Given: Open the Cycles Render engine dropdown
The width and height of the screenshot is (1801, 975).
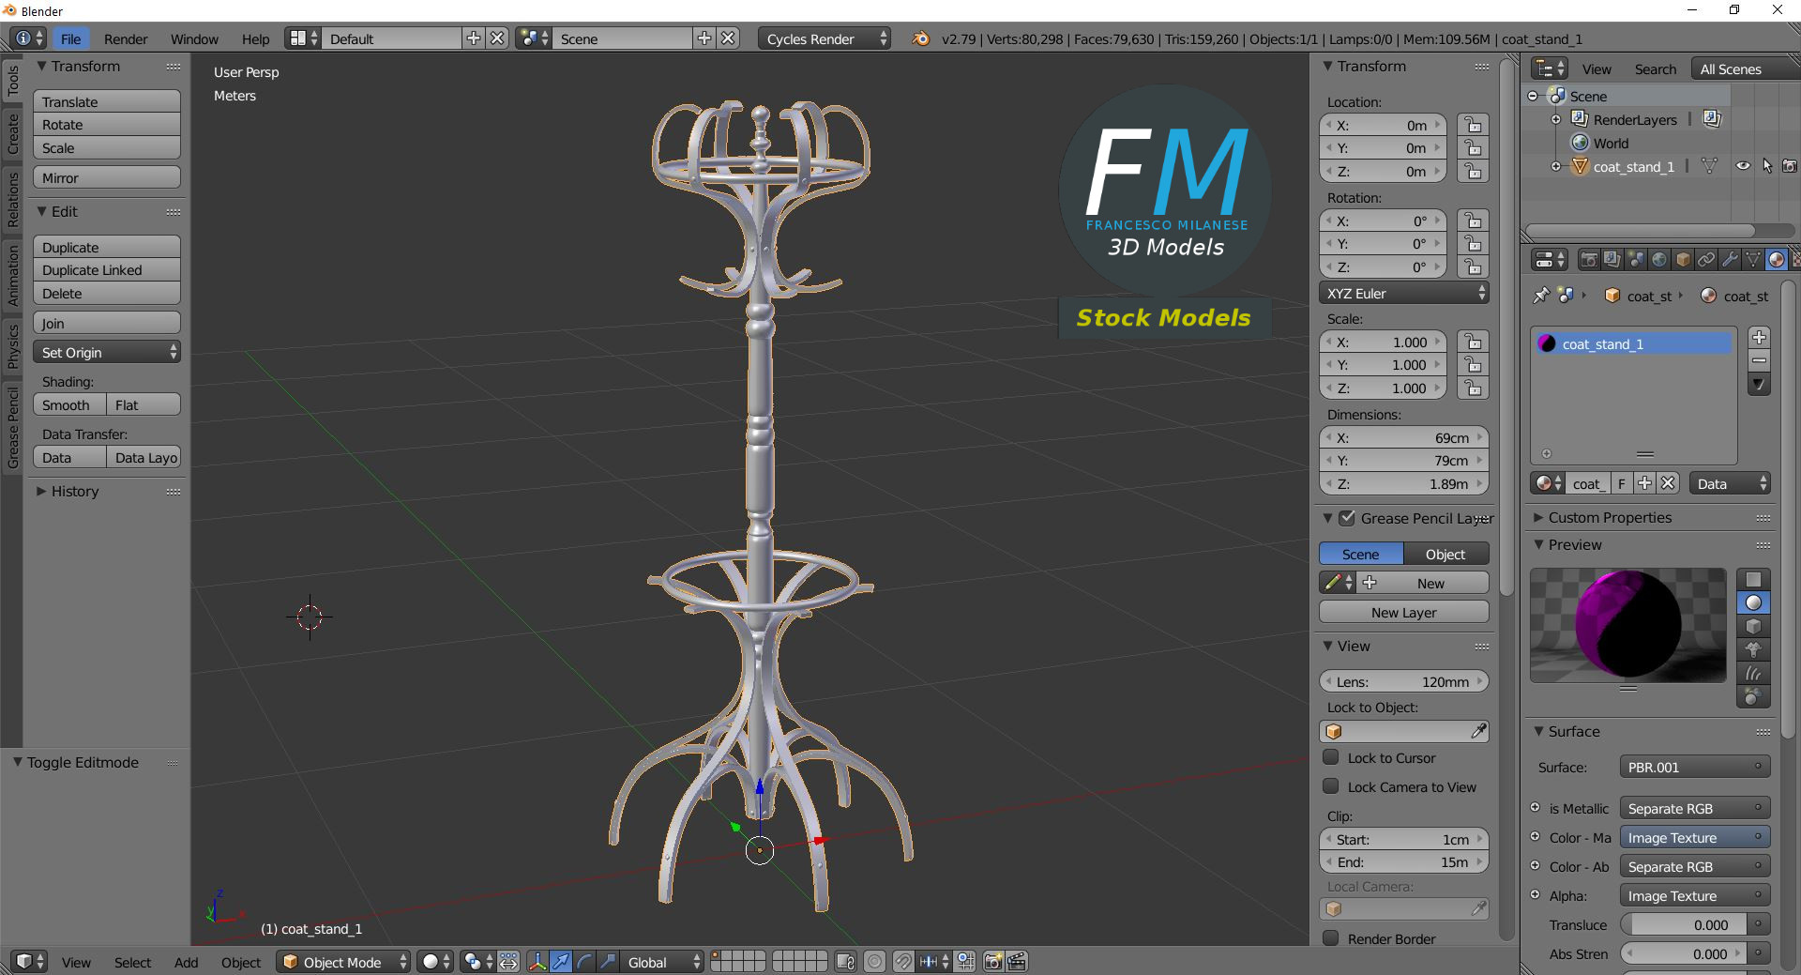Looking at the screenshot, I should 824,38.
